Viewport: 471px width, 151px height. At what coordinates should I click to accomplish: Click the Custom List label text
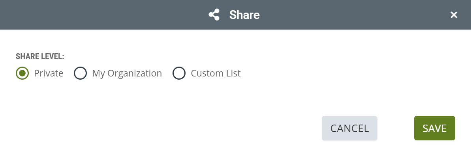pyautogui.click(x=216, y=73)
